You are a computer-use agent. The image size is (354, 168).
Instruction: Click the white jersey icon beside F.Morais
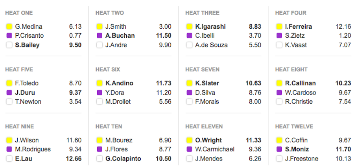189,102
